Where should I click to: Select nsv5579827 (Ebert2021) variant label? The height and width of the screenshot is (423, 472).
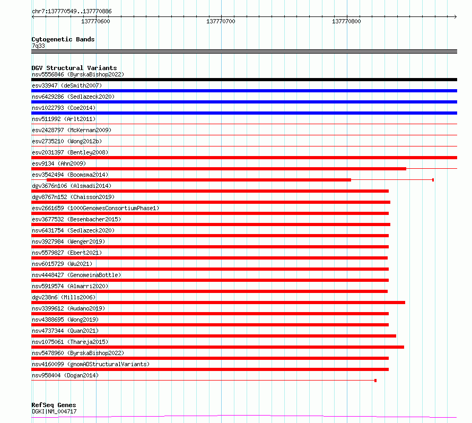point(67,253)
